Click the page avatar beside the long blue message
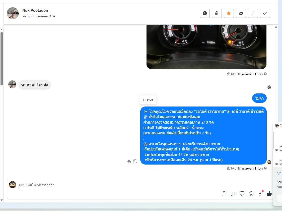 (x=269, y=162)
